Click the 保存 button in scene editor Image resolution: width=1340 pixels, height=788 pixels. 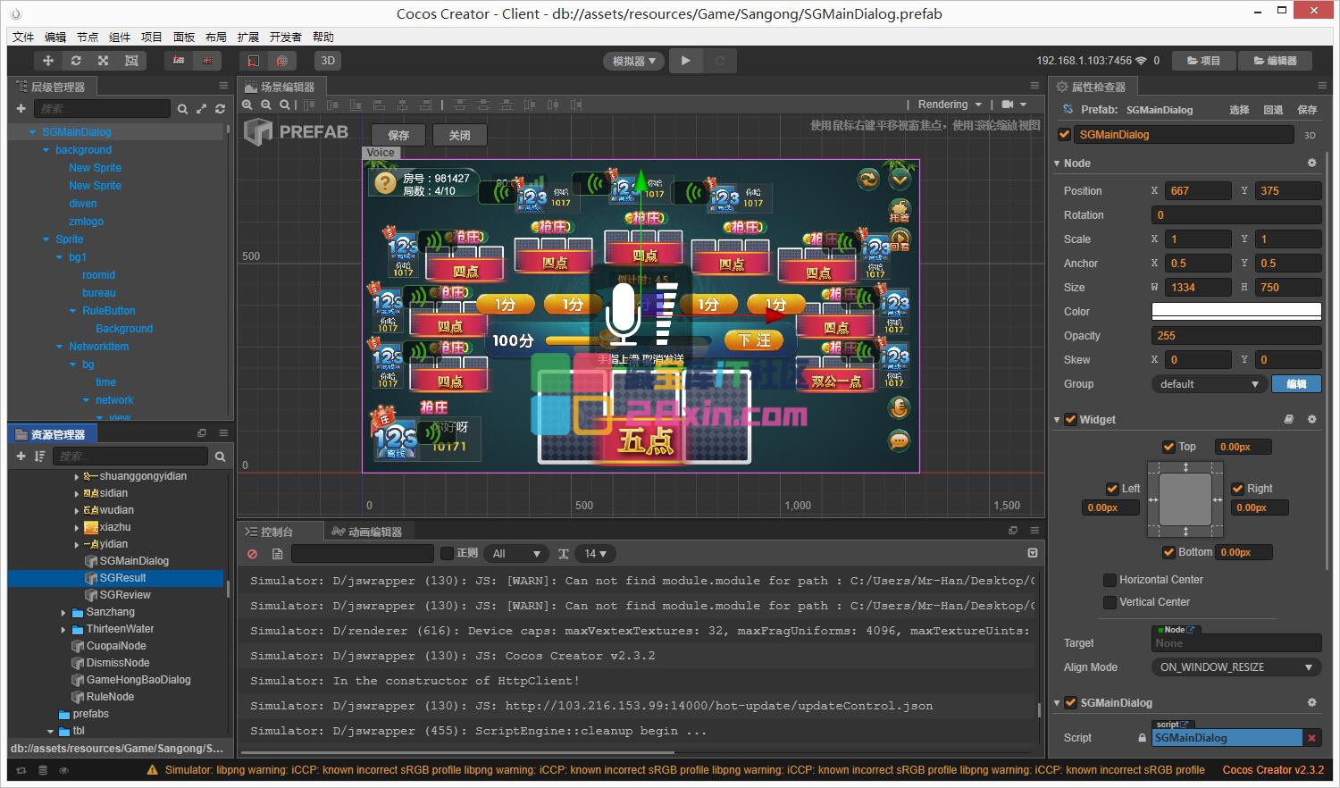(398, 135)
